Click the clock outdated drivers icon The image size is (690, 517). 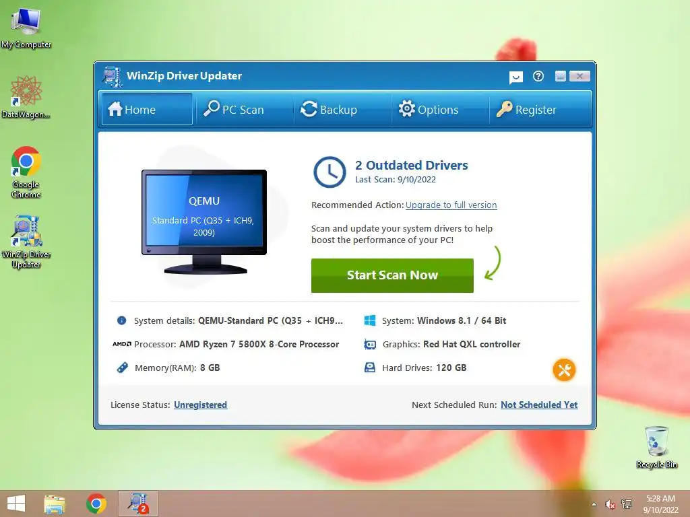tap(329, 172)
